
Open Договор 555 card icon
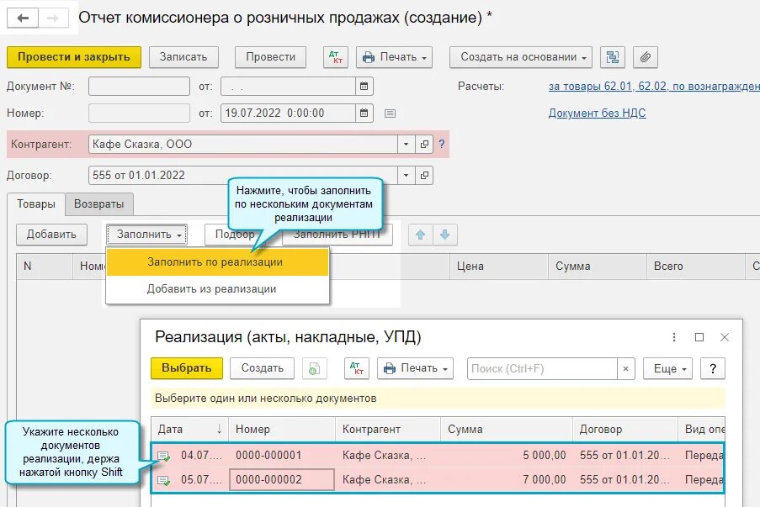click(424, 175)
